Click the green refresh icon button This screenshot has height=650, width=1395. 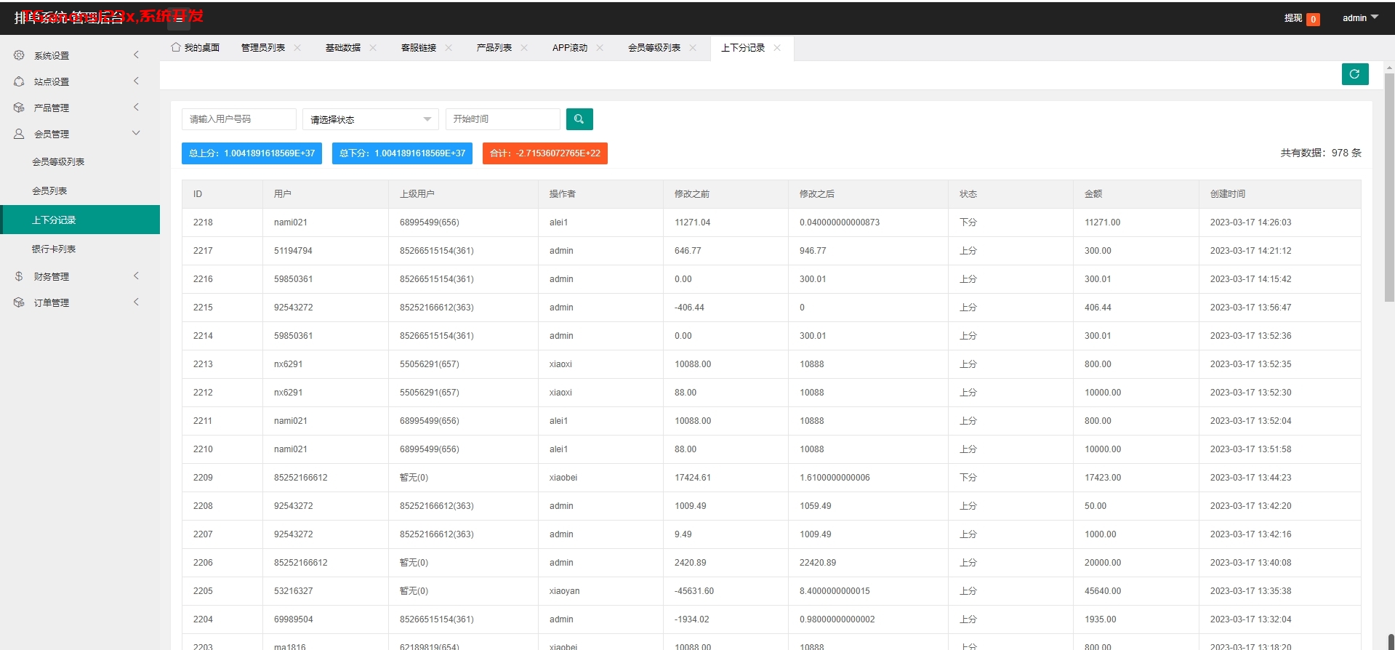1354,74
